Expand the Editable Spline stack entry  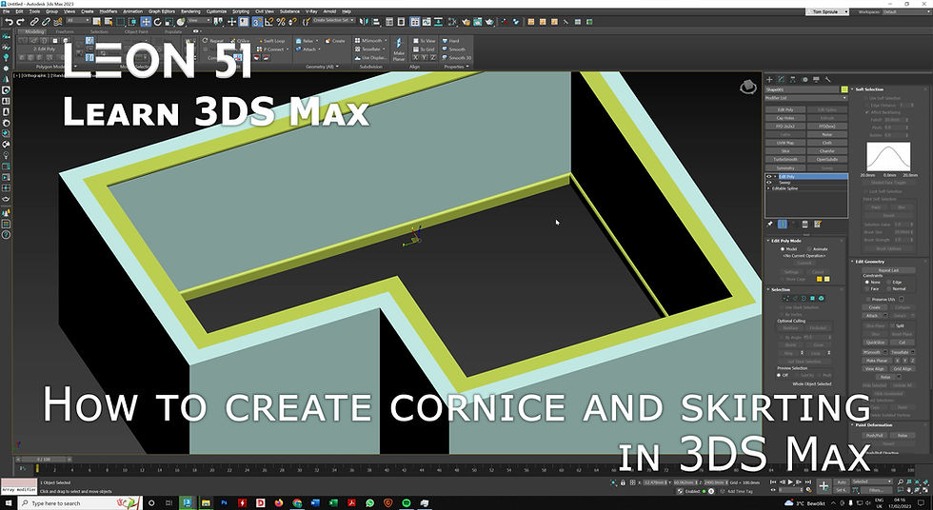[x=769, y=188]
